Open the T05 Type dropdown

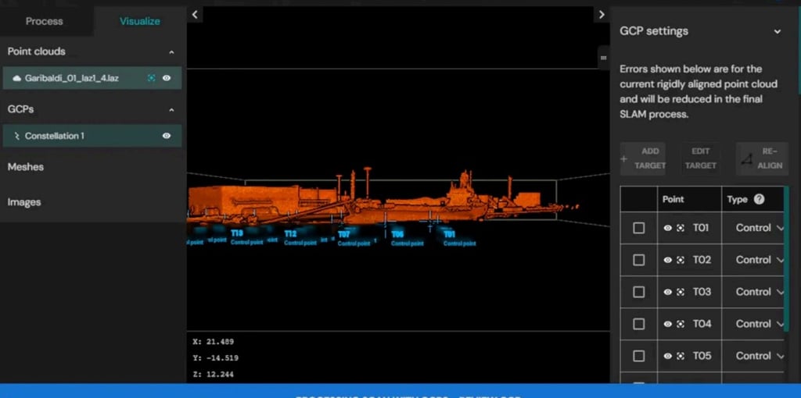click(759, 356)
